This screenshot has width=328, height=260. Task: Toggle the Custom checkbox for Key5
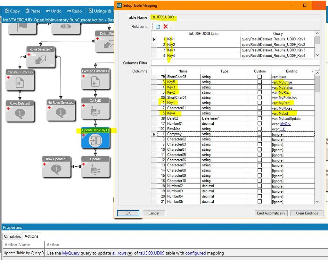259,82
